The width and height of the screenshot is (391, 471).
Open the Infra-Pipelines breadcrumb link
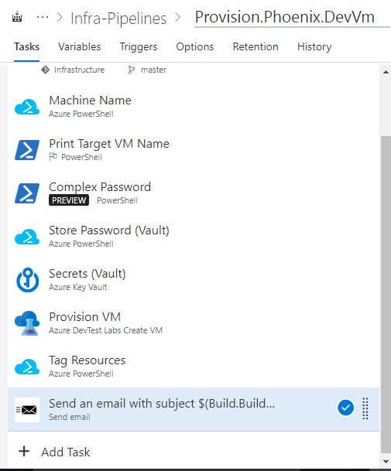[x=118, y=19]
